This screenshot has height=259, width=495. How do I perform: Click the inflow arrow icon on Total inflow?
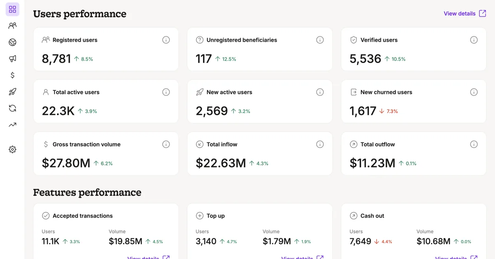click(x=200, y=144)
